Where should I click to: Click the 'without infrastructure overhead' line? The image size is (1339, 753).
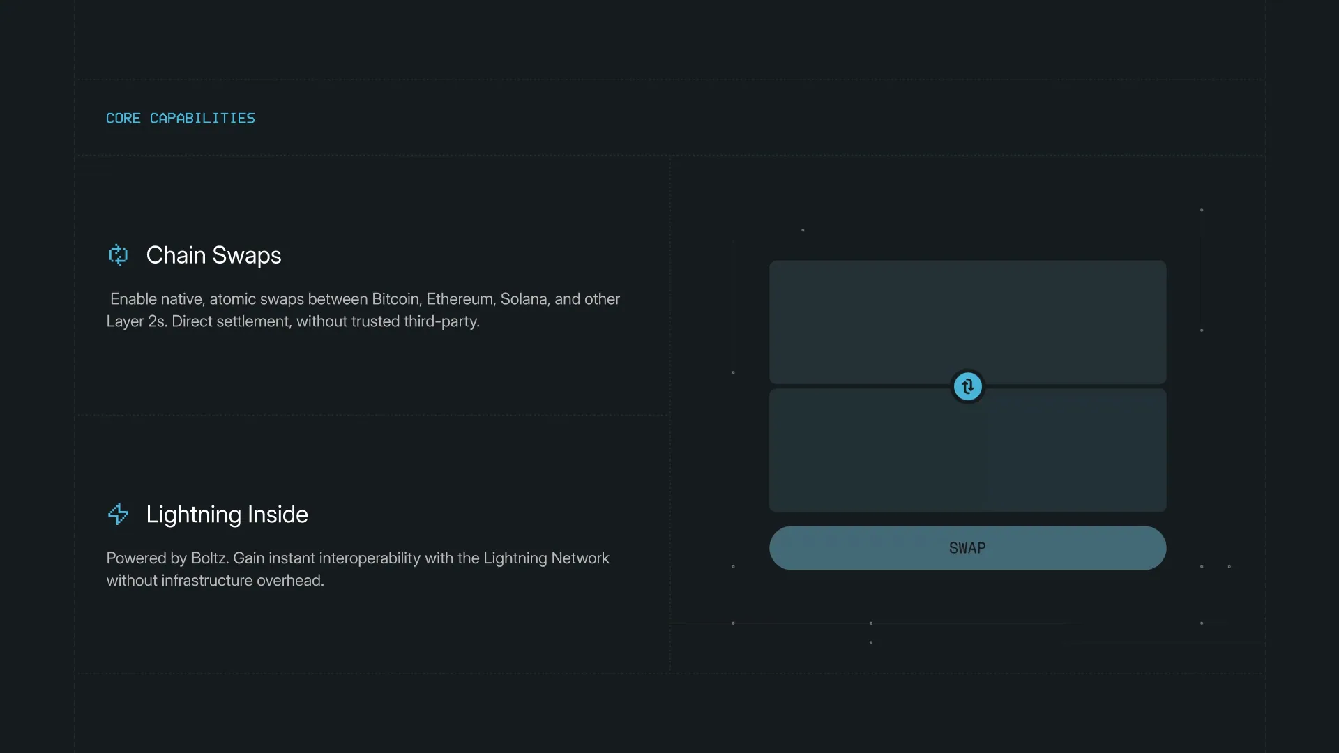click(x=215, y=580)
